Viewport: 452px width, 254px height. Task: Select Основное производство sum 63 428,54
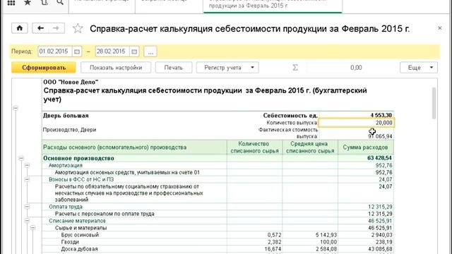380,158
